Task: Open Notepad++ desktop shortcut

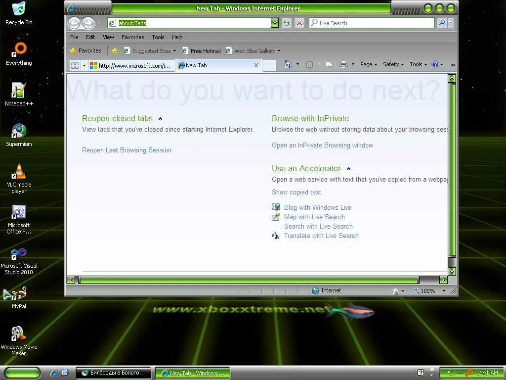Action: click(x=19, y=95)
